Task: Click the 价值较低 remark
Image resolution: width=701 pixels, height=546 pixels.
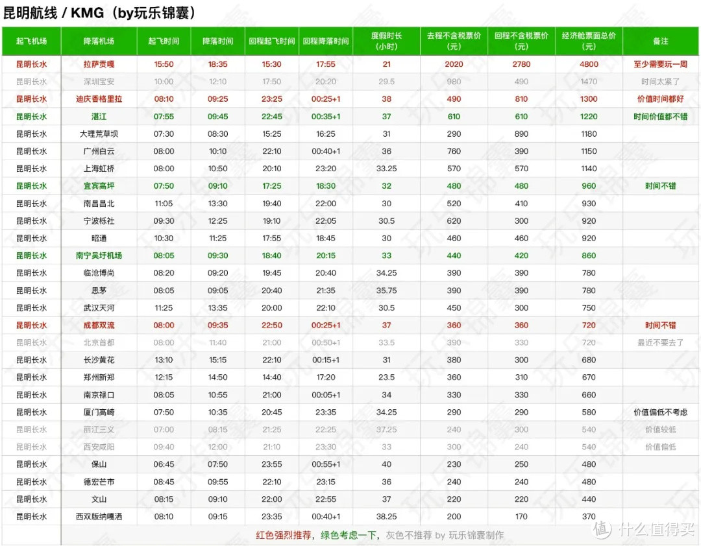Action: pos(660,430)
